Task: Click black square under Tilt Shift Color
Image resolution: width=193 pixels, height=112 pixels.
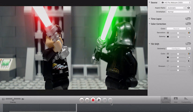Action: 168,57
